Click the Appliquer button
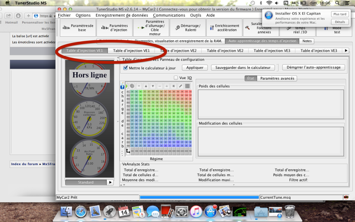355x222 pixels. 195,68
